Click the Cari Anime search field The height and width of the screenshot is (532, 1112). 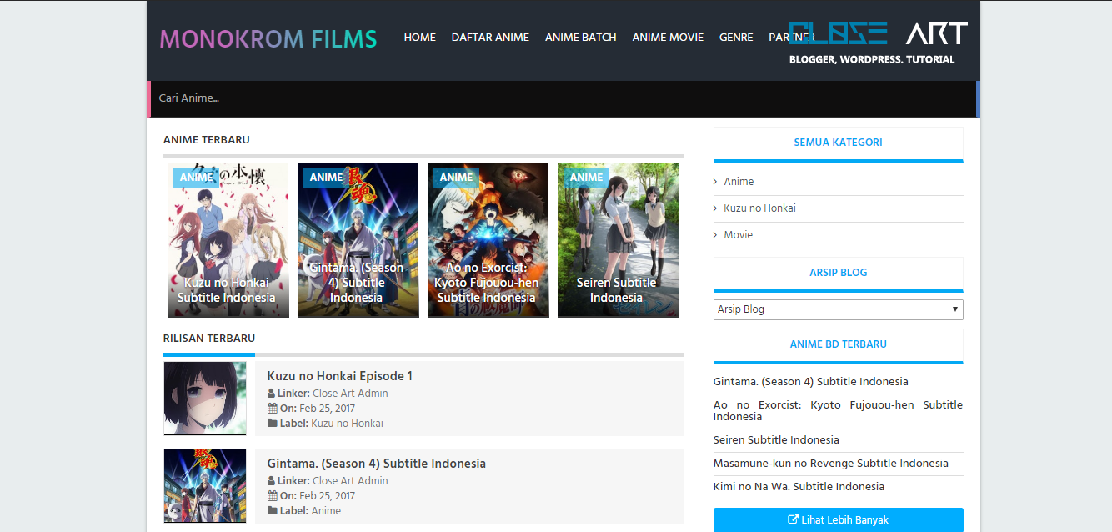[x=564, y=98]
